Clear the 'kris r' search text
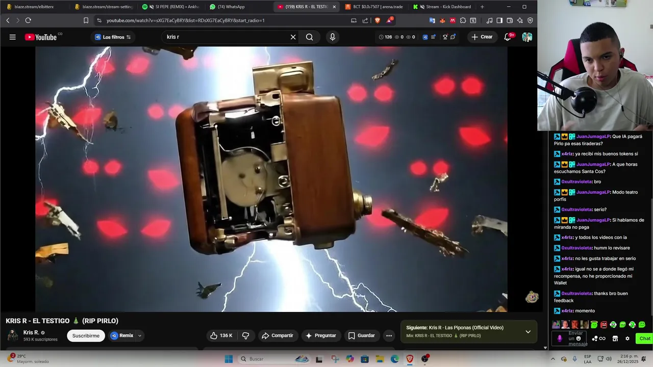Screen dimensions: 653x367 [x=293, y=37]
